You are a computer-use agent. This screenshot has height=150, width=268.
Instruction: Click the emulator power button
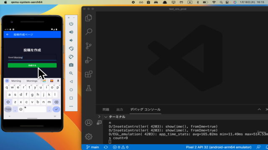pyautogui.click(x=71, y=24)
